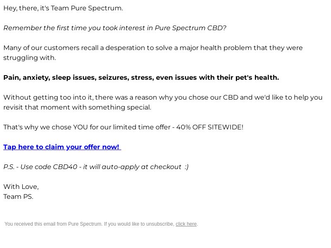Click the bold 'Pain, anxiety, sleep issues' line
Screen dimensions: 331x248
(141, 78)
